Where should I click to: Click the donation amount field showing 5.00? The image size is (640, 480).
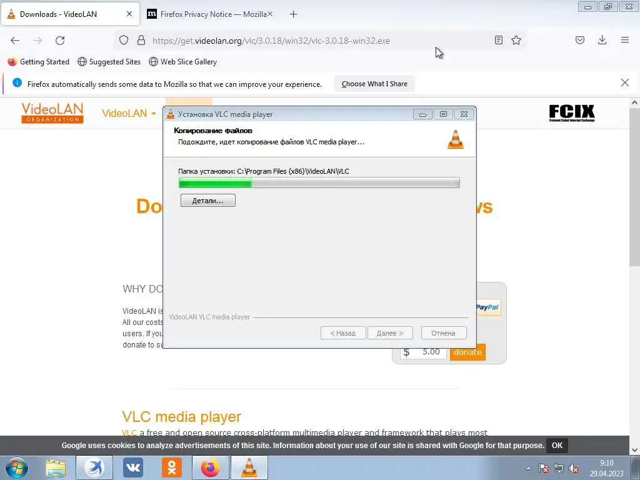click(x=423, y=352)
